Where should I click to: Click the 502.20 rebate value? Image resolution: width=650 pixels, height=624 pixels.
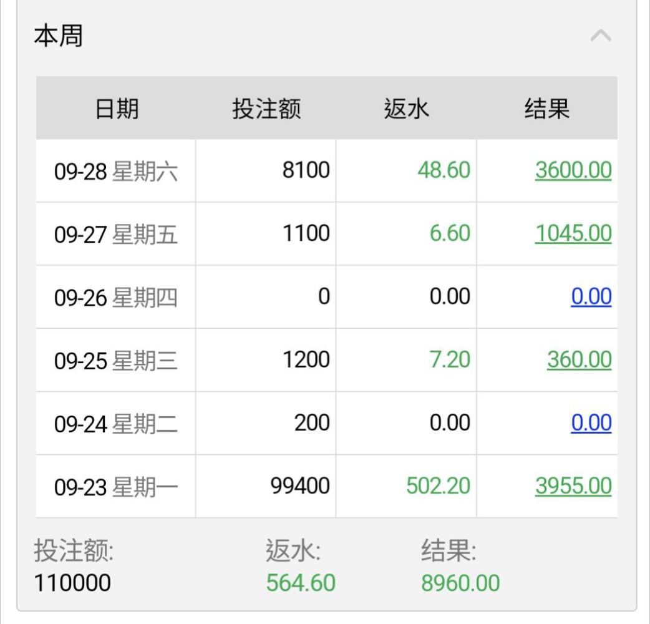[438, 486]
